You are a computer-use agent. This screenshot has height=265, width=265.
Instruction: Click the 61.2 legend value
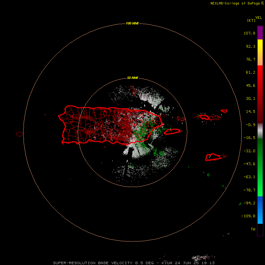[x=251, y=72]
